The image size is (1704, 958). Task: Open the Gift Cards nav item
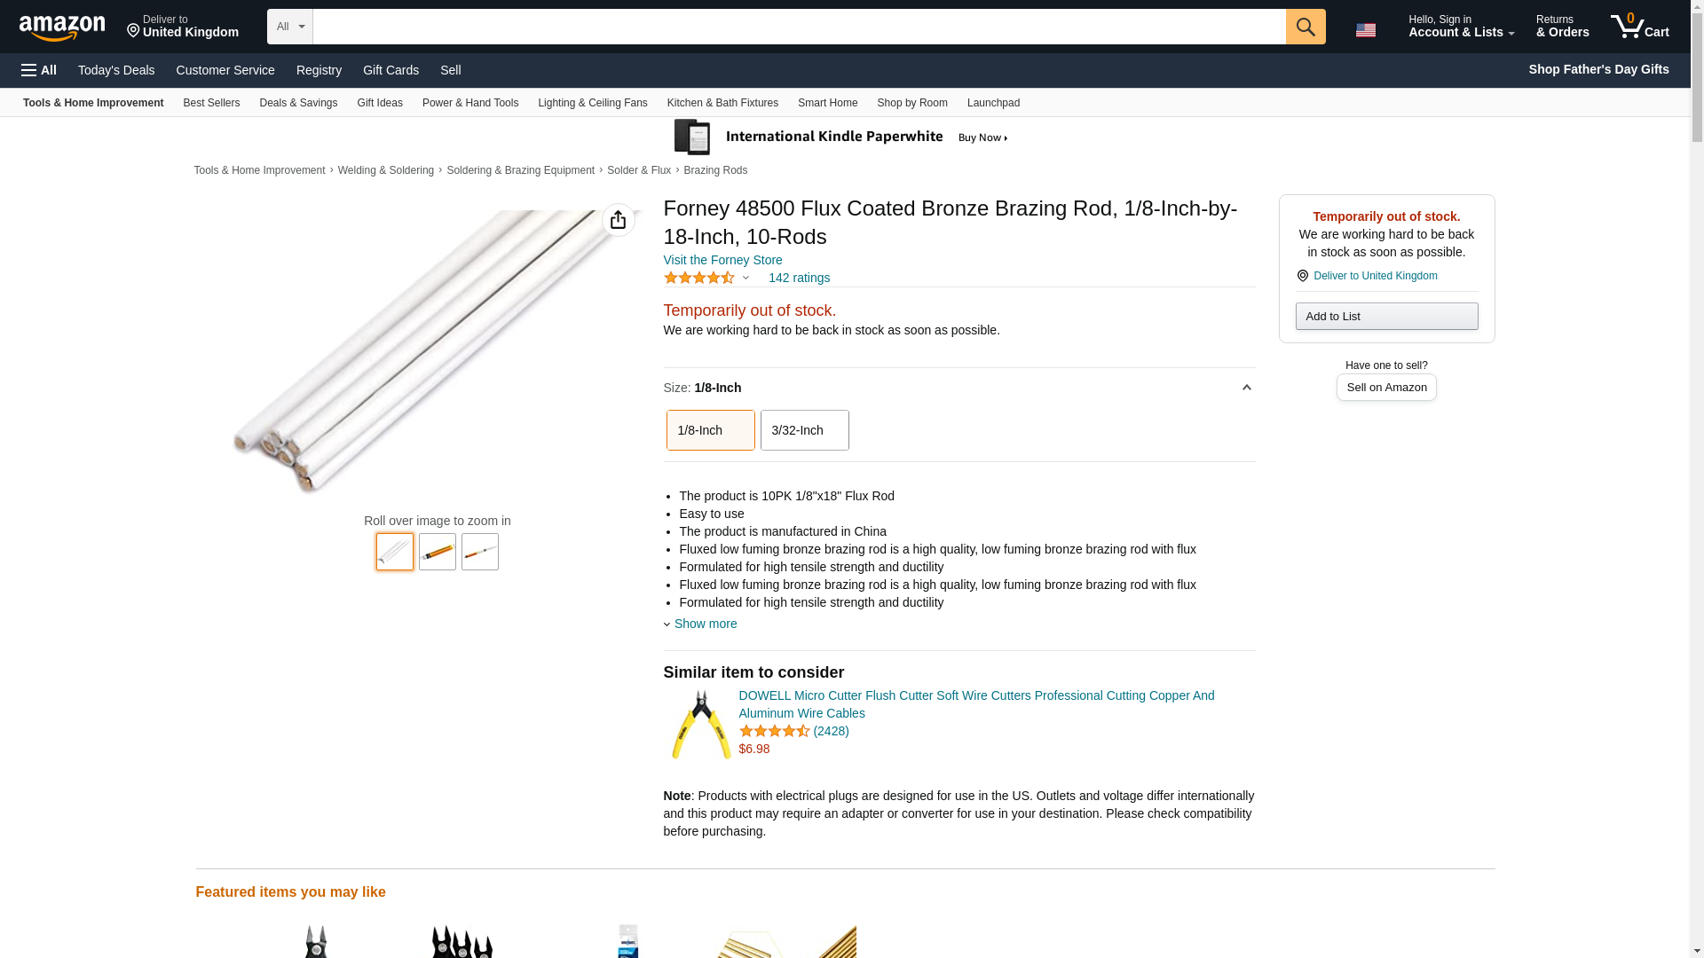point(390,70)
